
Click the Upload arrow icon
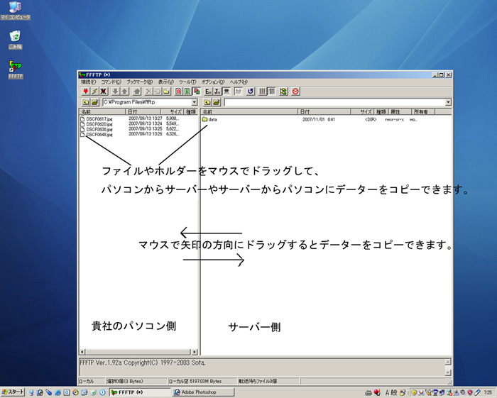(124, 92)
